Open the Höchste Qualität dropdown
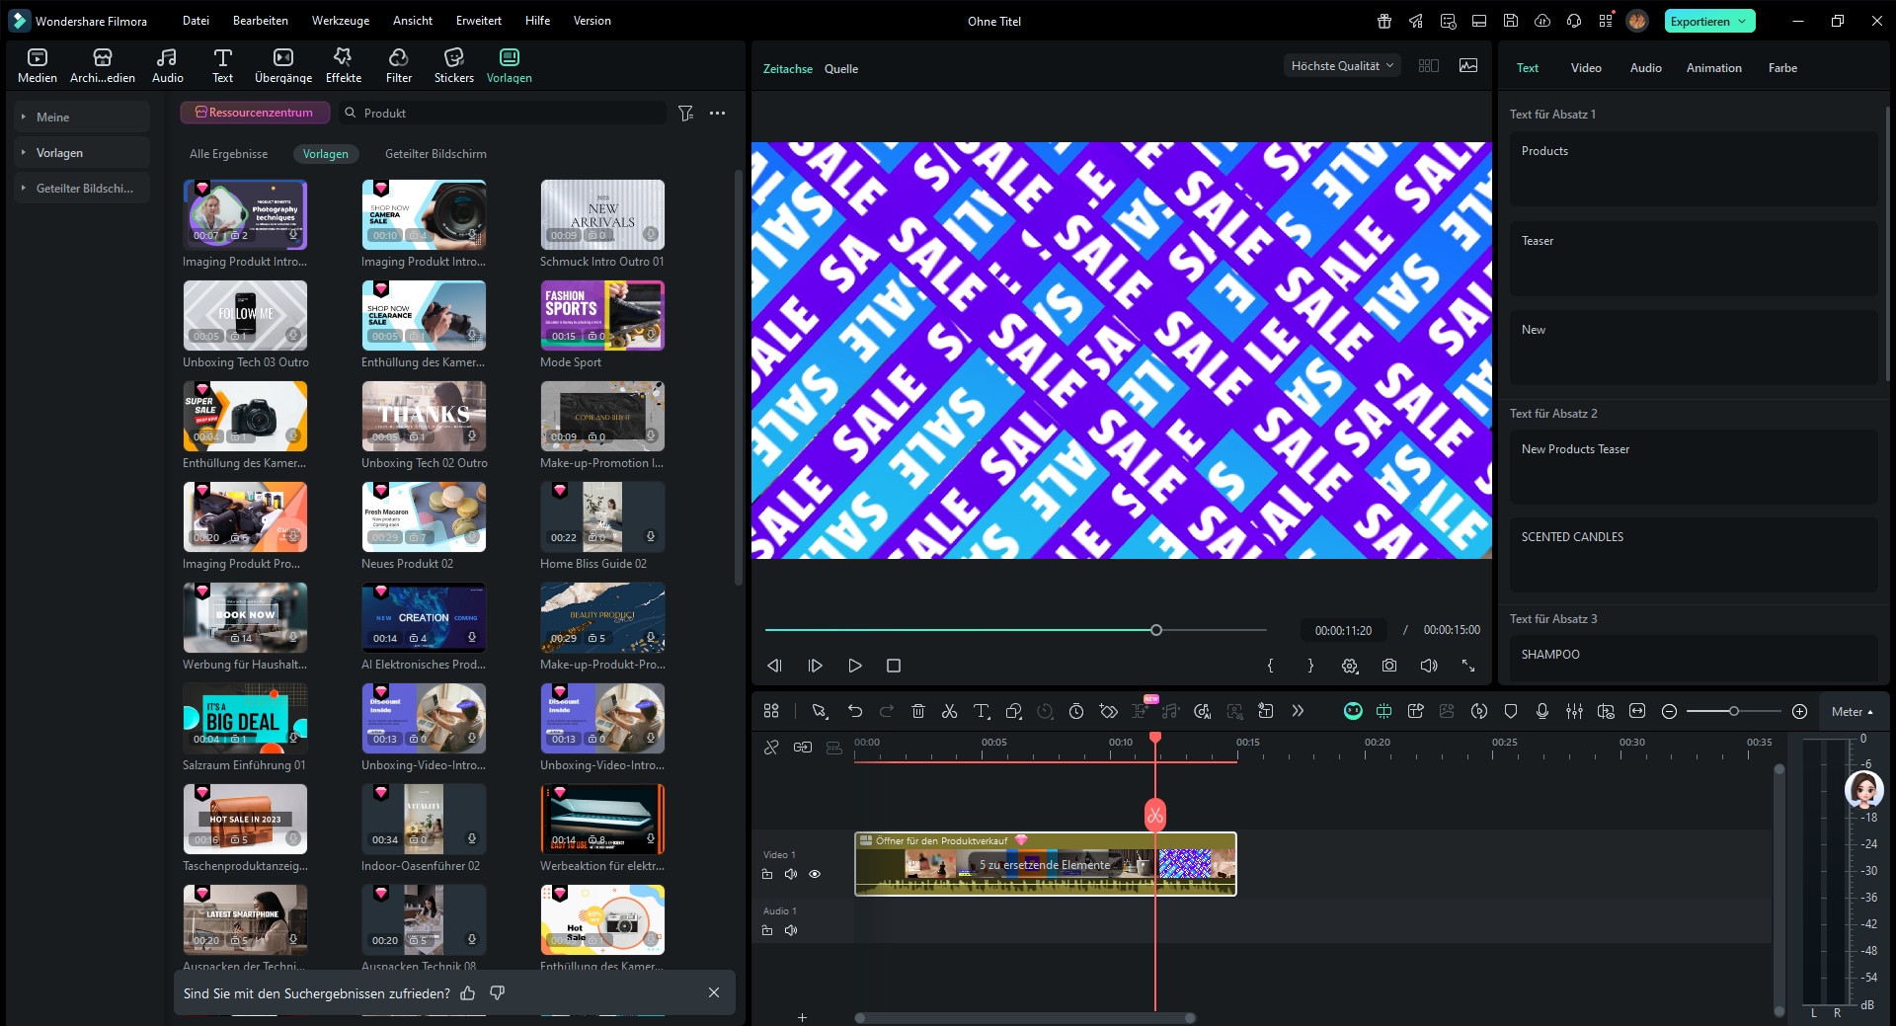The height and width of the screenshot is (1026, 1896). [1342, 66]
